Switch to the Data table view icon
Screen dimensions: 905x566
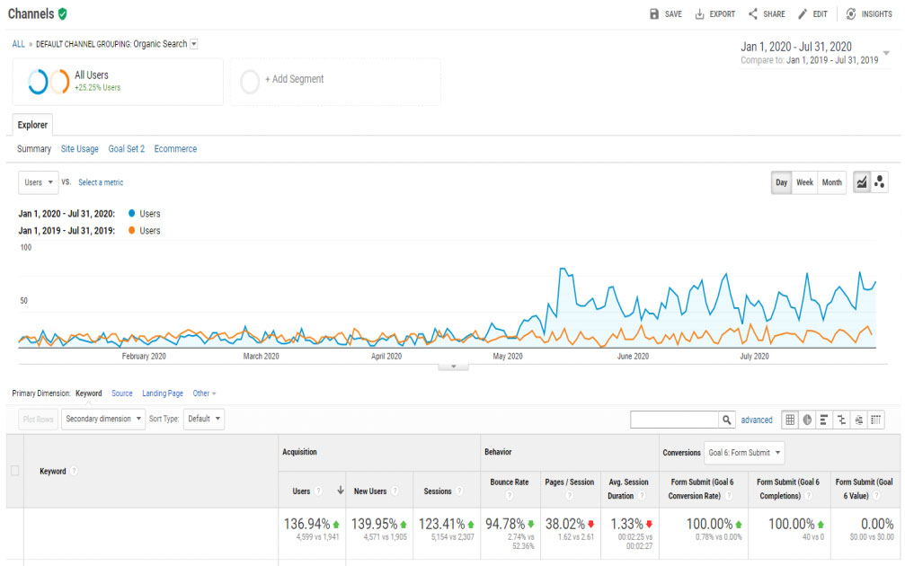[x=790, y=420]
